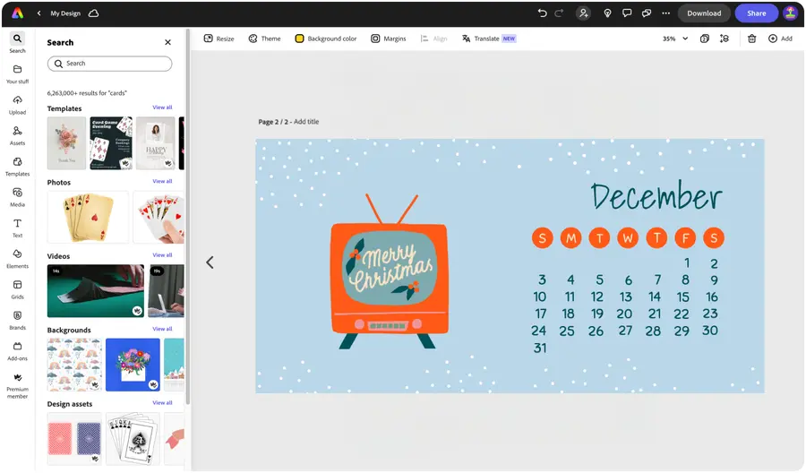
Task: Click Download button
Action: point(704,13)
